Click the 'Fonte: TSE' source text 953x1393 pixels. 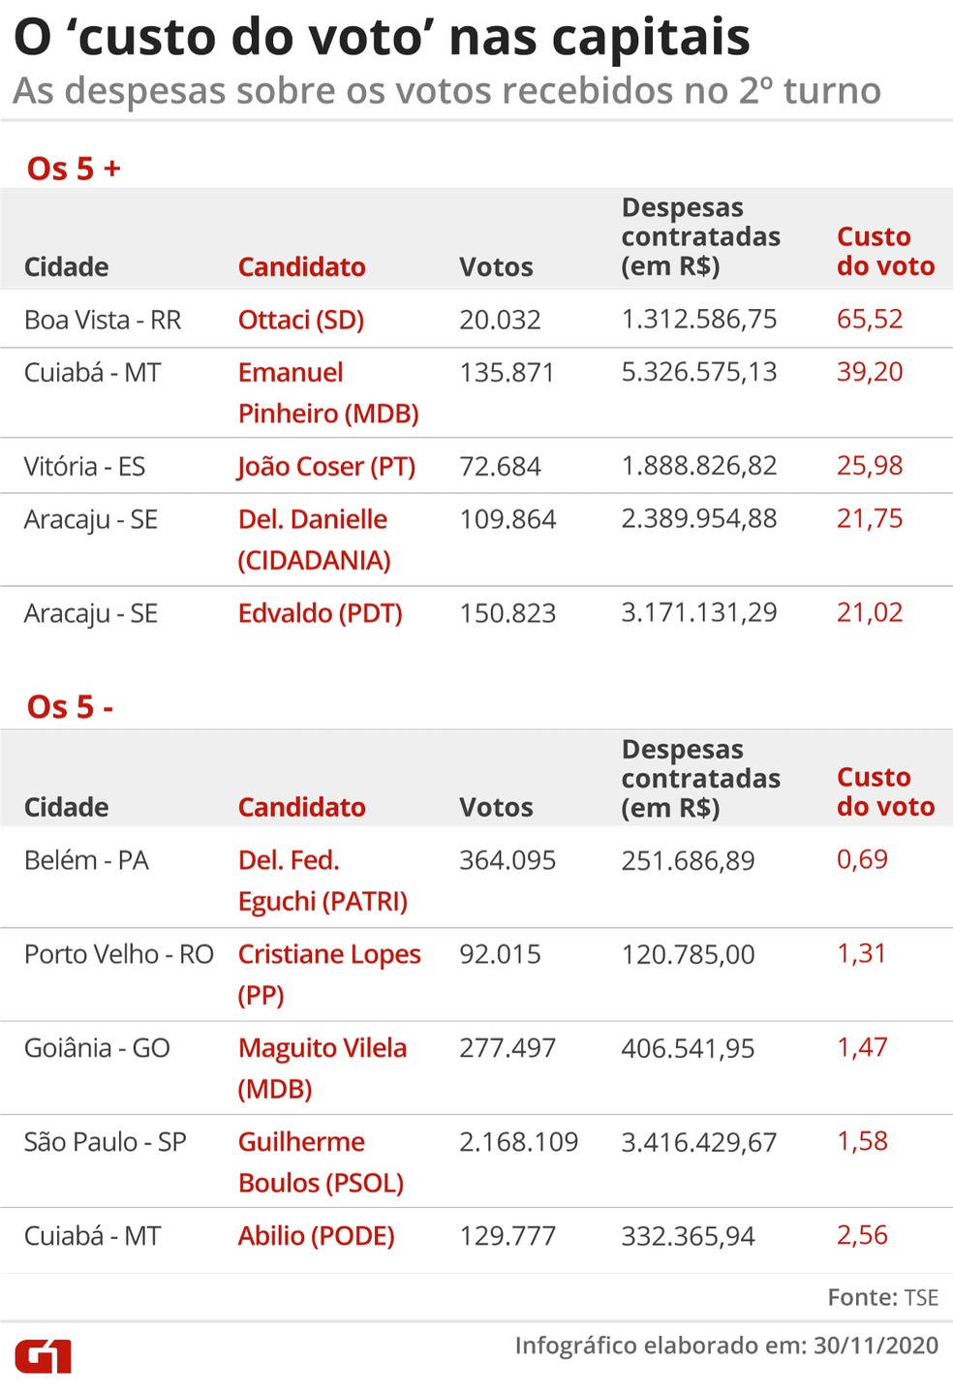pyautogui.click(x=882, y=1297)
